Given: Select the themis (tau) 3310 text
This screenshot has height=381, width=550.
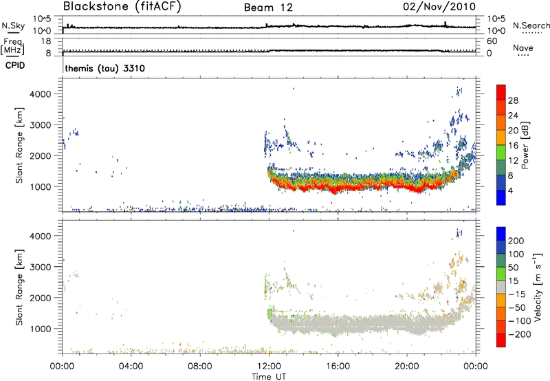Looking at the screenshot, I should tap(105, 68).
